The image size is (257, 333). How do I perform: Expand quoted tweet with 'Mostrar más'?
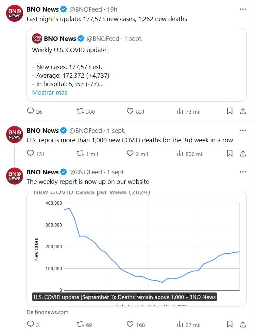[50, 92]
